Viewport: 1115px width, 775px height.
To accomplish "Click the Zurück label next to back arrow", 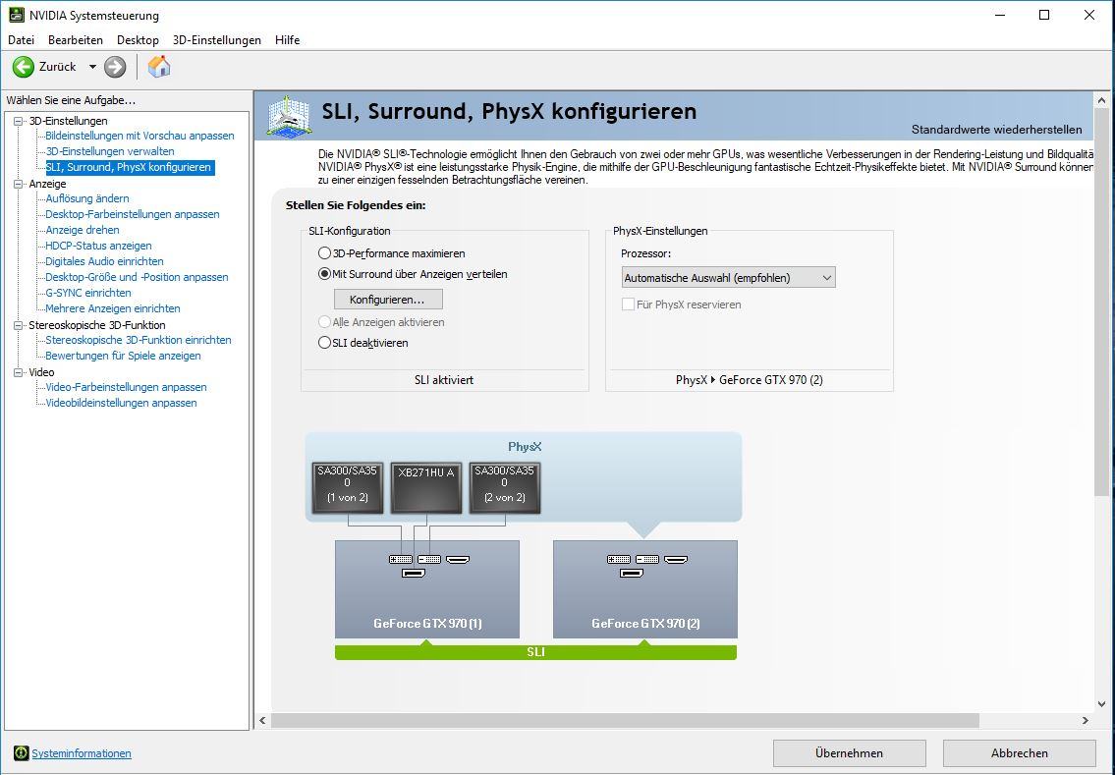I will [x=58, y=67].
